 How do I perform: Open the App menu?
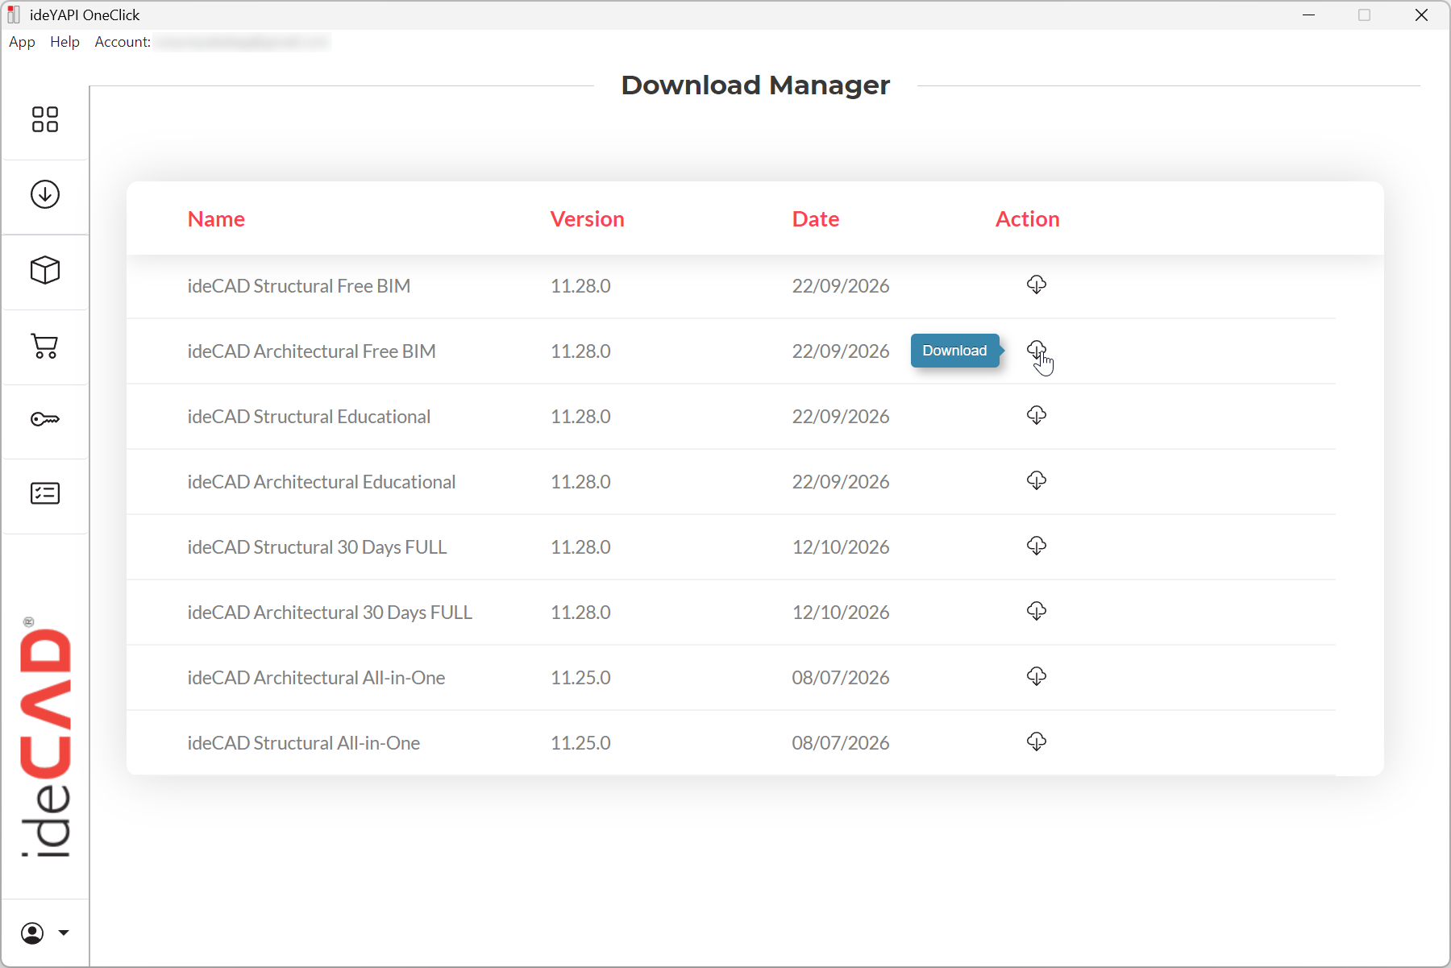coord(22,42)
